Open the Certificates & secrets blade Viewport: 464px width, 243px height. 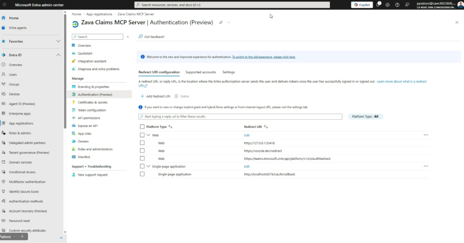92,102
